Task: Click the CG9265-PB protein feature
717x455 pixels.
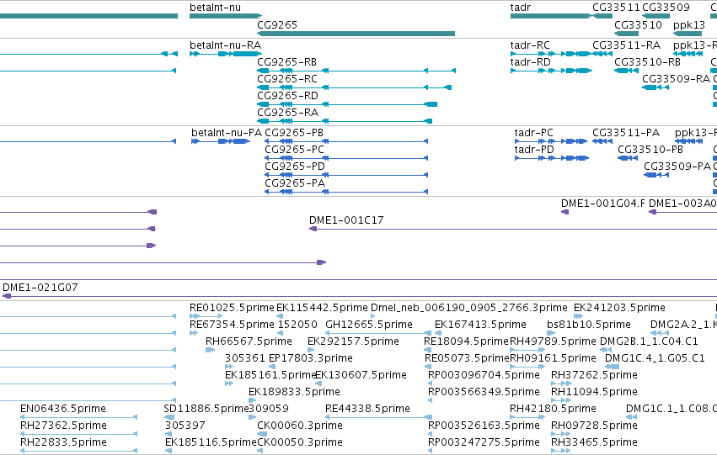Action: [346, 141]
